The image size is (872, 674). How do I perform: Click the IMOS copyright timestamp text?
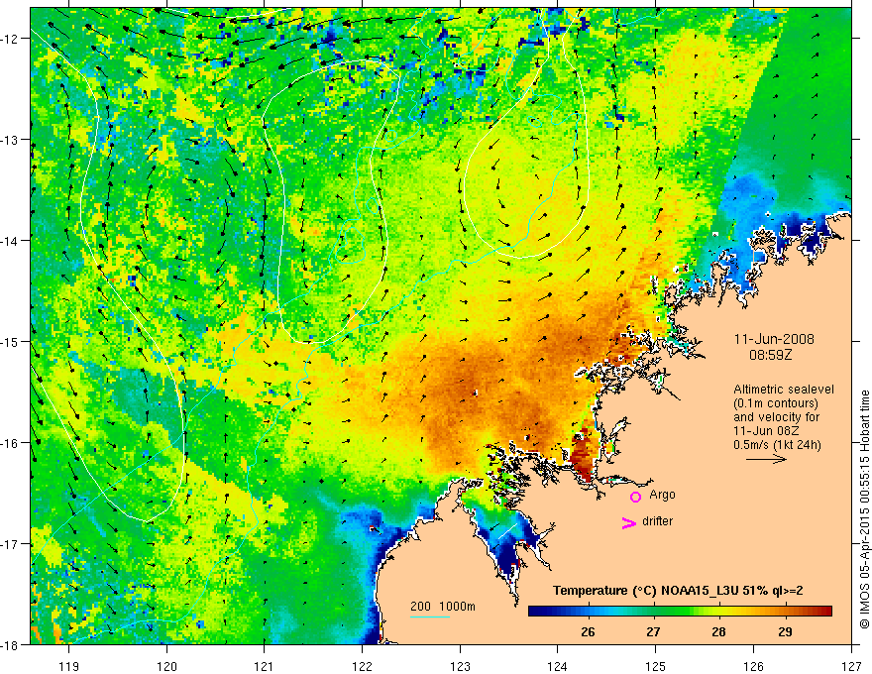pos(864,509)
